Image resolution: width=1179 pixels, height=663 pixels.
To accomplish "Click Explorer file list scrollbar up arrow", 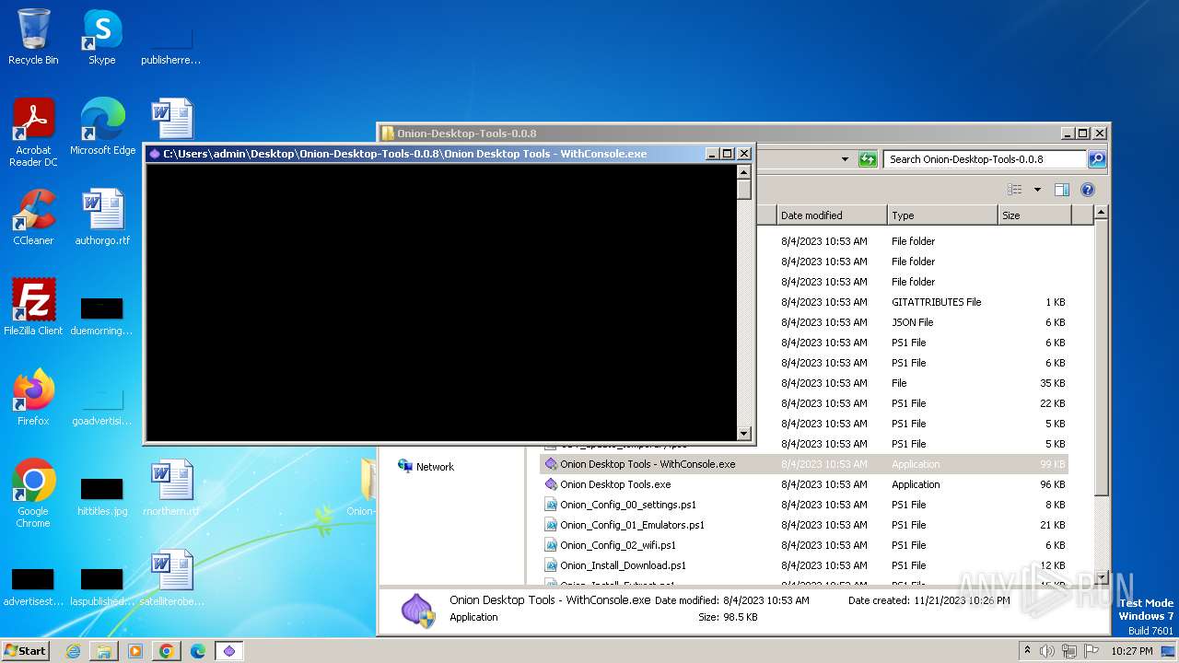I will (1100, 213).
